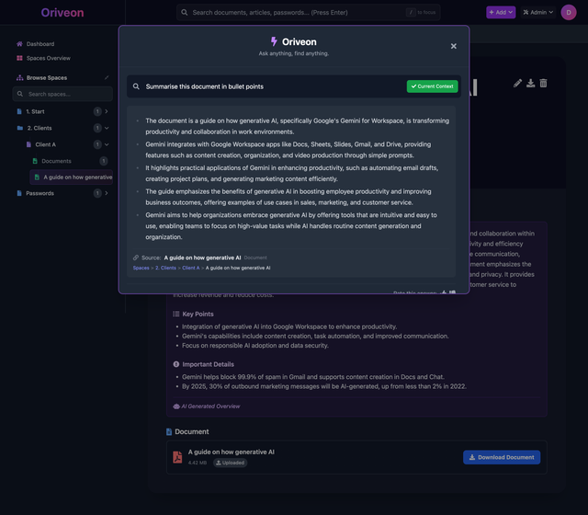Click the Spaces Overview grid icon
Image resolution: width=588 pixels, height=515 pixels.
tap(19, 58)
